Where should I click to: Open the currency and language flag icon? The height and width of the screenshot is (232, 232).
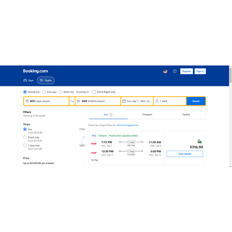click(x=165, y=71)
